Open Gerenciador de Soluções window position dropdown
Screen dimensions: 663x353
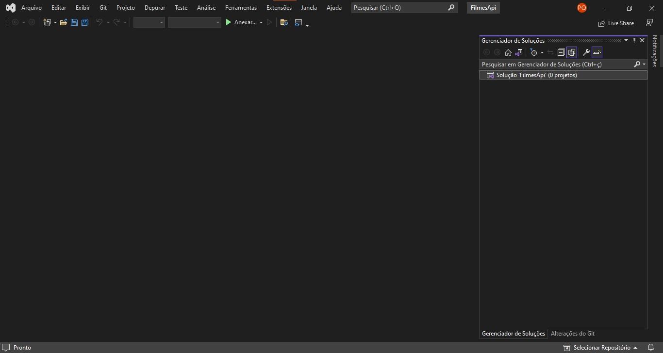pos(626,40)
